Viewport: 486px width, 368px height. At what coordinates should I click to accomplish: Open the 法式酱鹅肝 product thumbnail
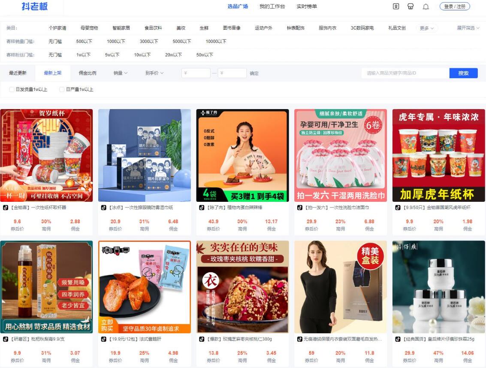(145, 287)
